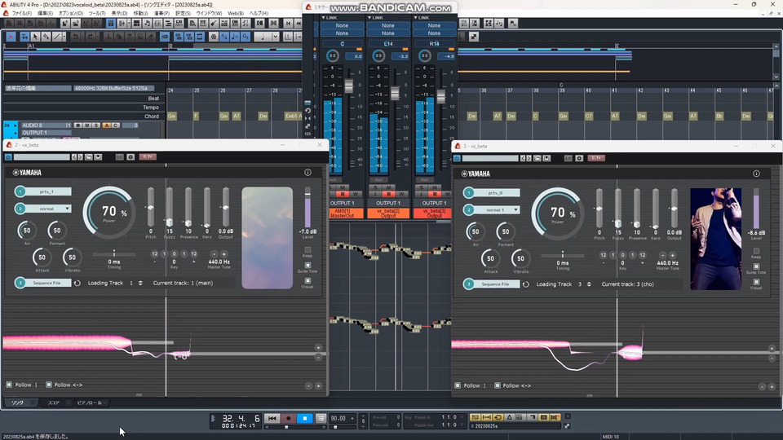The height and width of the screenshot is (440, 783).
Task: Toggle Guide Tone checkbox in left vx_beta
Action: [x=307, y=266]
